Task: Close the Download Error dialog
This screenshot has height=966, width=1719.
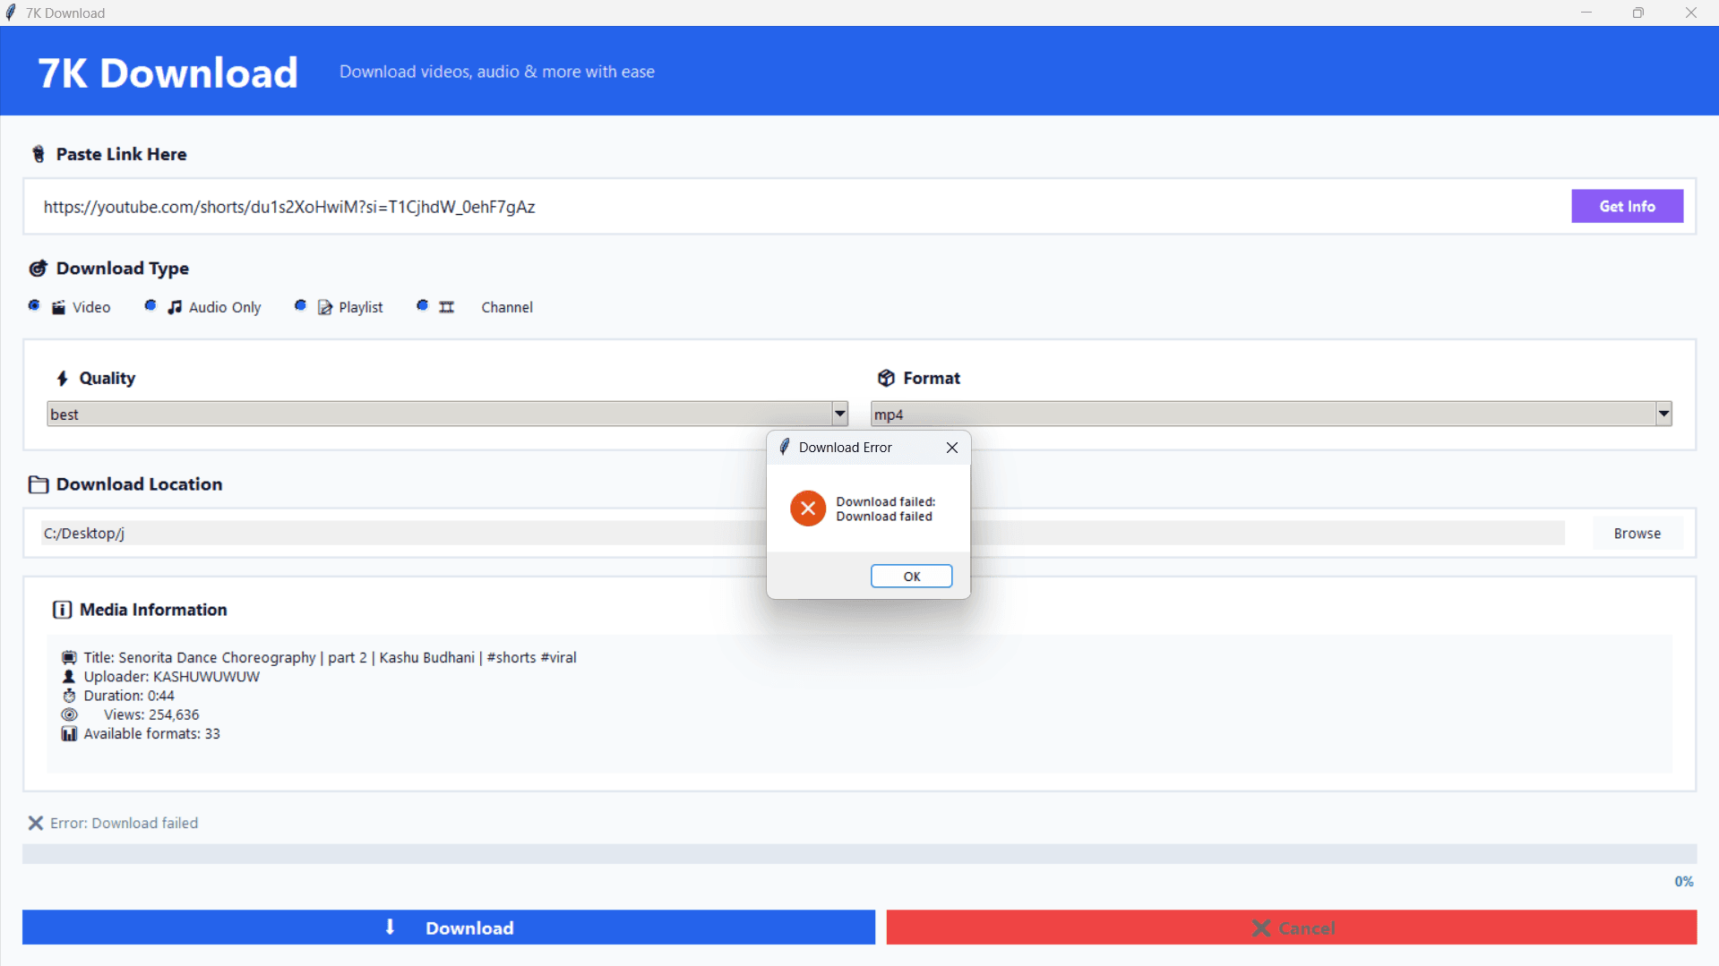Action: coord(951,448)
